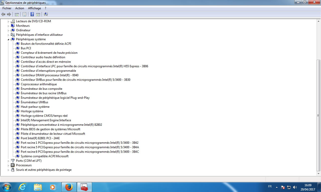Toggle the console tree pane icon
Screen dimensions: 321x192
click(x=17, y=14)
